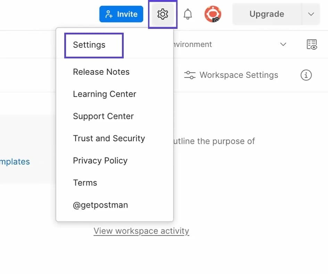Image resolution: width=328 pixels, height=274 pixels.
Task: View the Privacy Policy
Action: tap(100, 161)
